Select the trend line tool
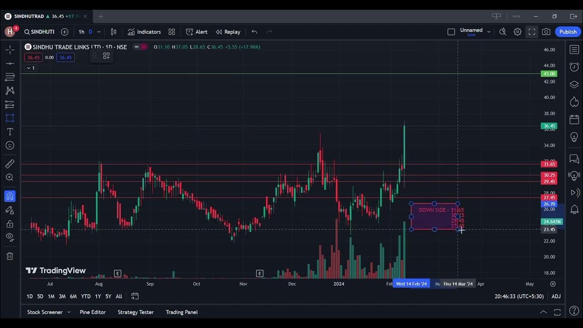Image resolution: width=583 pixels, height=328 pixels. tap(10, 63)
